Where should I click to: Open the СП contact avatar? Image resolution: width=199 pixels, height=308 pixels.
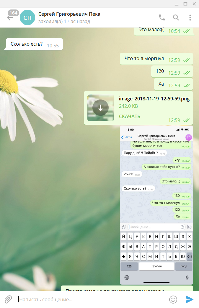coord(27,17)
